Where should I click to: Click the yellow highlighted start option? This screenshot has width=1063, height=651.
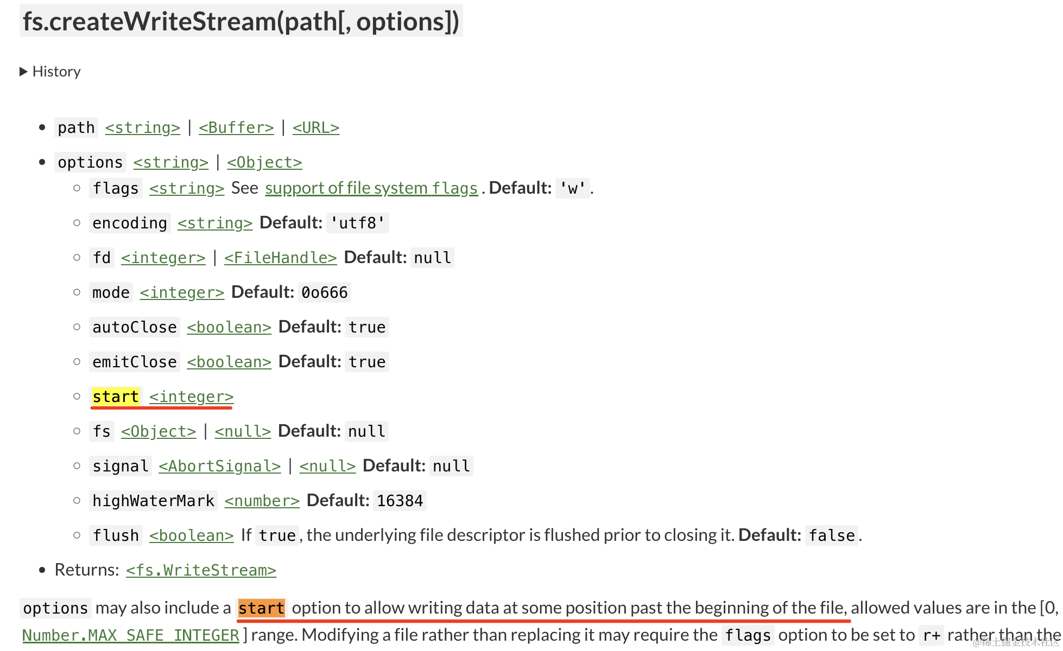pyautogui.click(x=116, y=397)
